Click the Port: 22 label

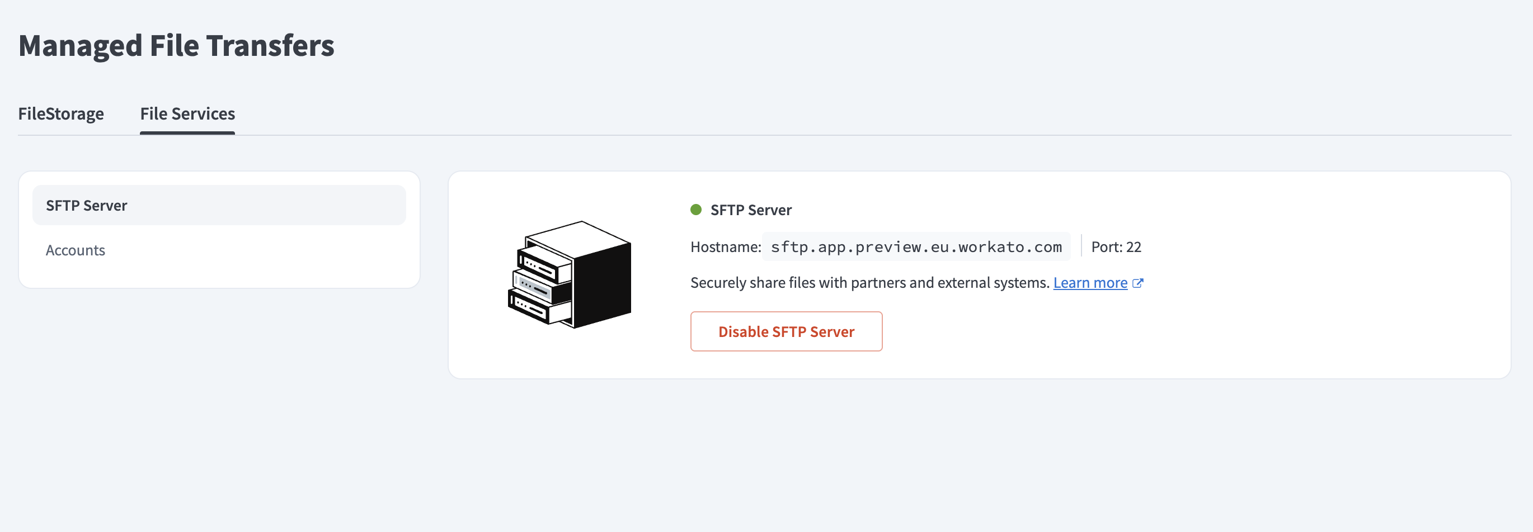point(1115,246)
